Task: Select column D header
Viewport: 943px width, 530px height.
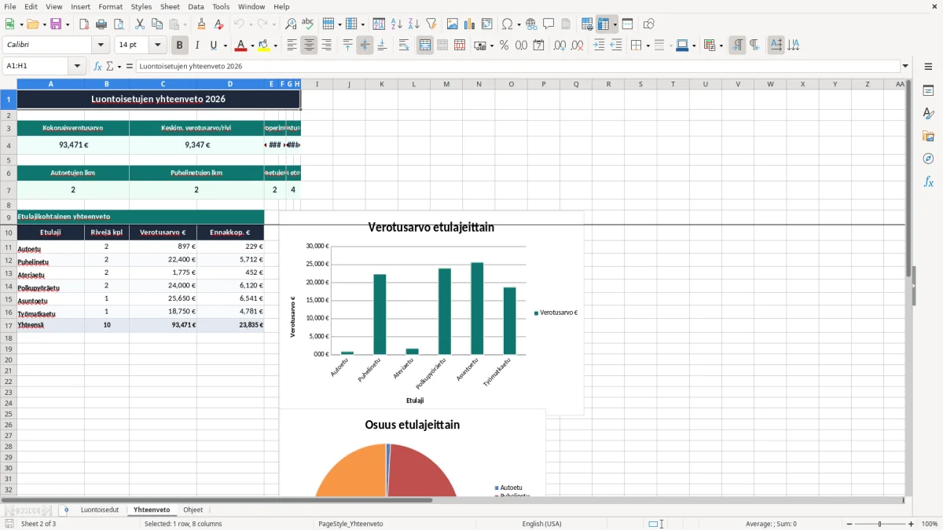Action: point(230,84)
